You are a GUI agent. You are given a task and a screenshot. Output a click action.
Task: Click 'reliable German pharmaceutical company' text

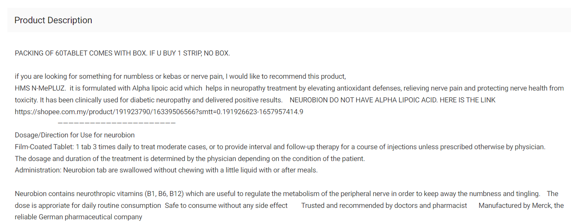(78, 217)
